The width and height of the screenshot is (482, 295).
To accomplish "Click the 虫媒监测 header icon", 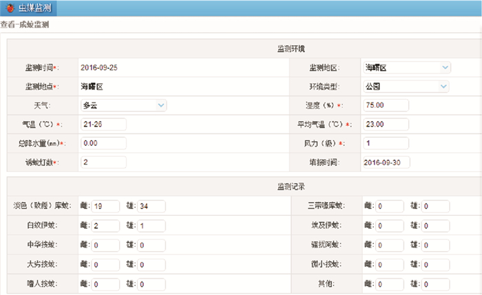I will coord(9,9).
